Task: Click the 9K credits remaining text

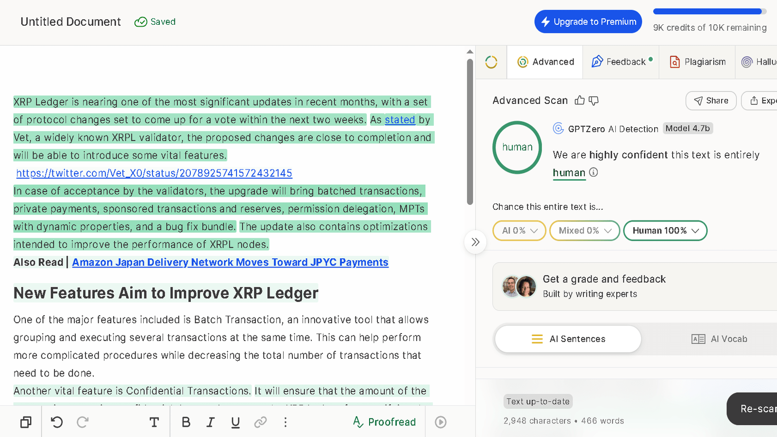Action: (710, 28)
